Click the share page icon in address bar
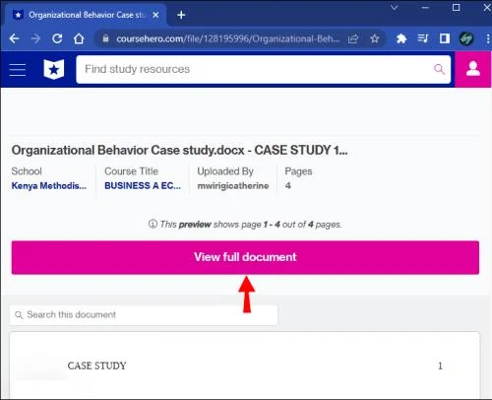 tap(353, 39)
